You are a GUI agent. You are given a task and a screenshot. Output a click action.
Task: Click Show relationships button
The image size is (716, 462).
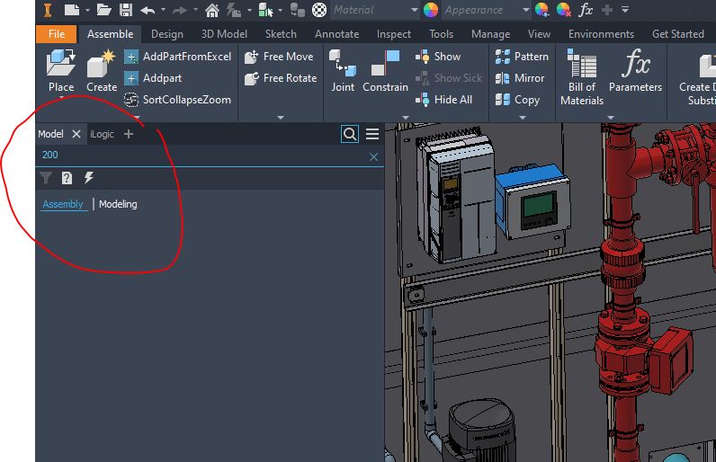coord(438,57)
